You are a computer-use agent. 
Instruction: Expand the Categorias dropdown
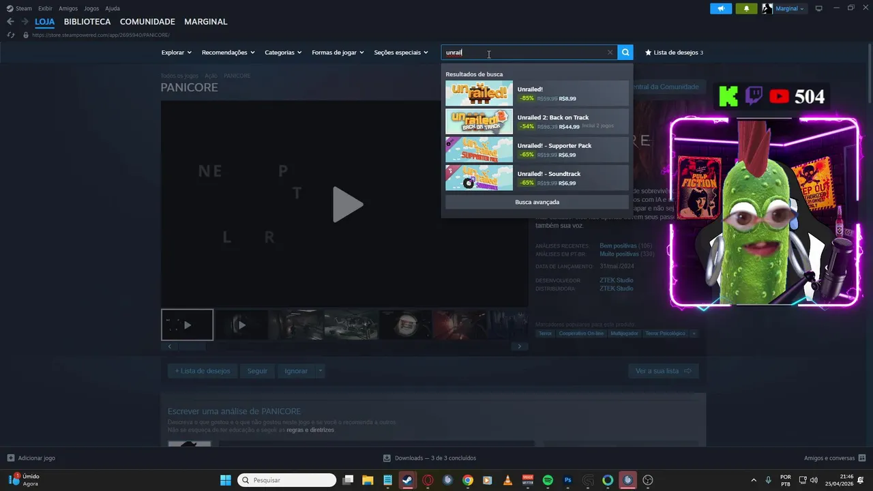point(283,53)
